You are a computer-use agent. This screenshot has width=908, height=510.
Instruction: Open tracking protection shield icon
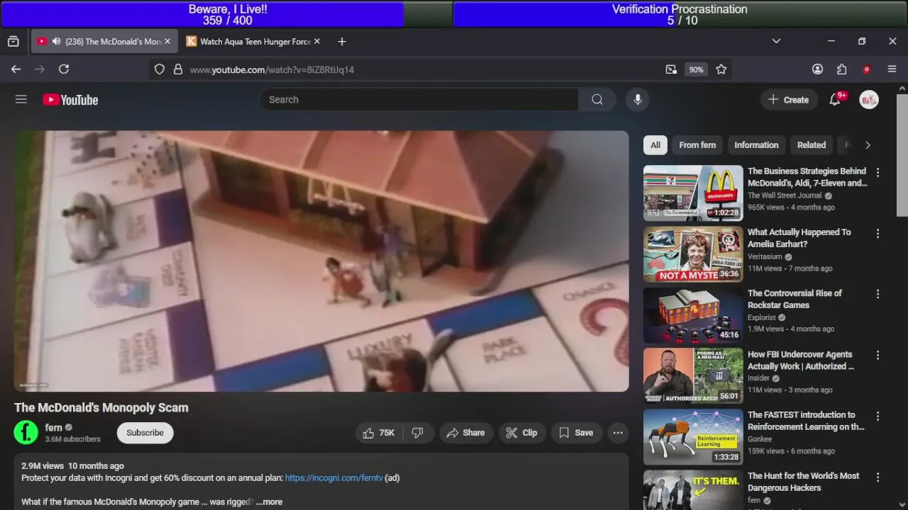(x=160, y=69)
